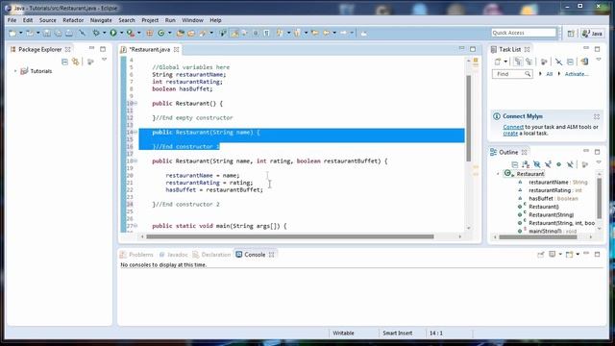
Task: Click the Search flashlight toolbar icon
Action: (x=203, y=34)
